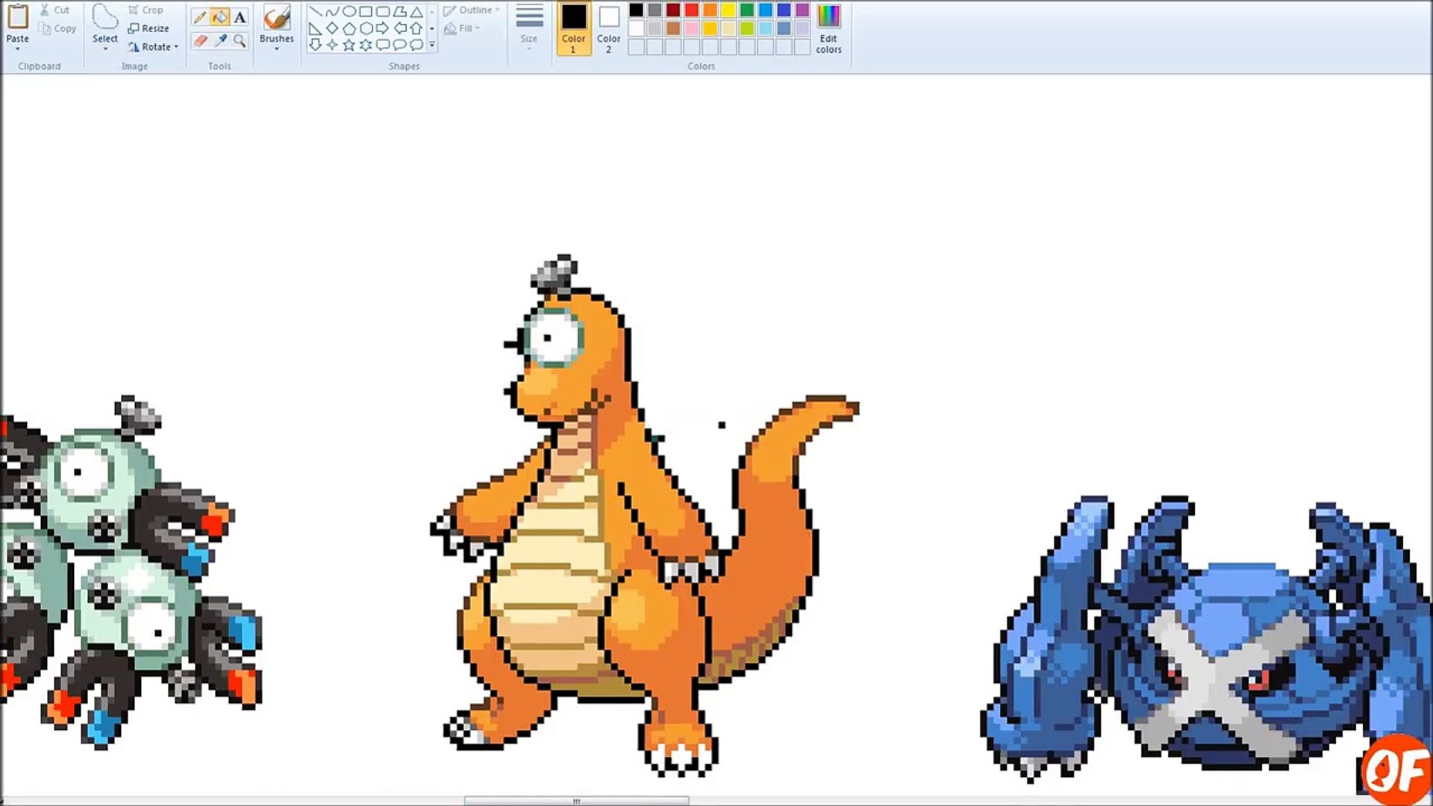Select the Magnifier tool
The width and height of the screenshot is (1433, 806).
[x=240, y=41]
